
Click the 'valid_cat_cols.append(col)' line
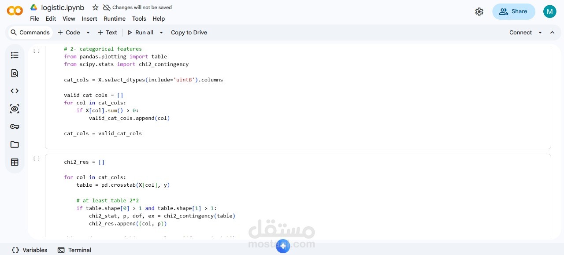pyautogui.click(x=129, y=118)
